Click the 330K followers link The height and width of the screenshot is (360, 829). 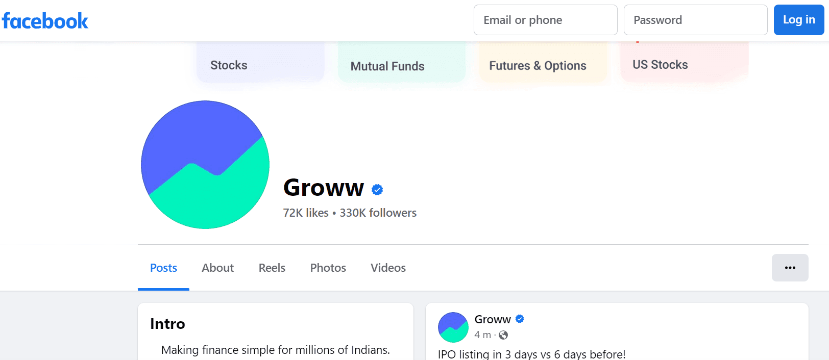378,213
